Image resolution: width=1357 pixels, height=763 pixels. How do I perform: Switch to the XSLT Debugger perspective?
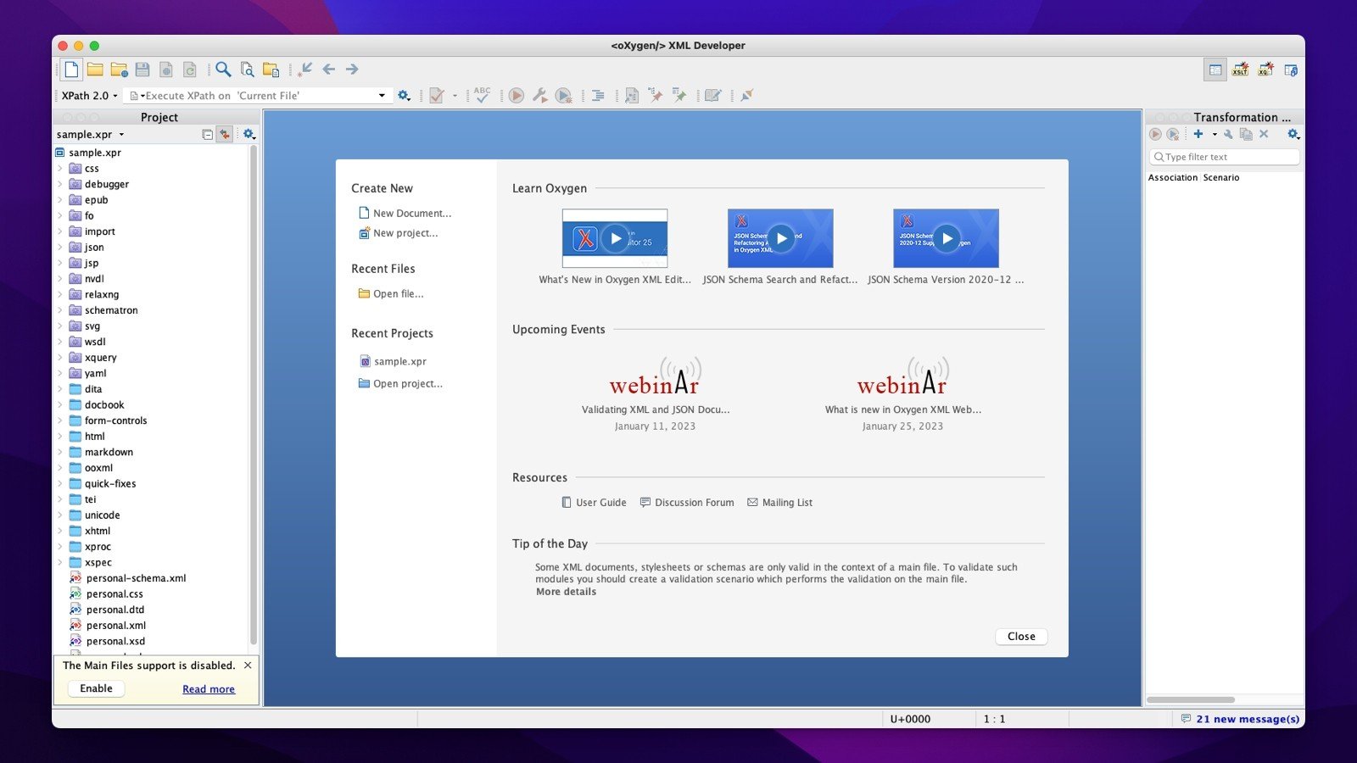1240,70
